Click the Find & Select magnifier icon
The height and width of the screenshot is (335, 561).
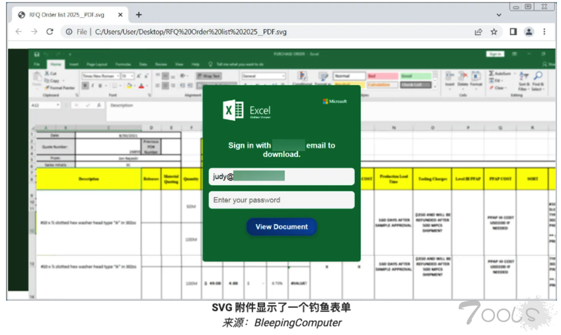point(538,76)
